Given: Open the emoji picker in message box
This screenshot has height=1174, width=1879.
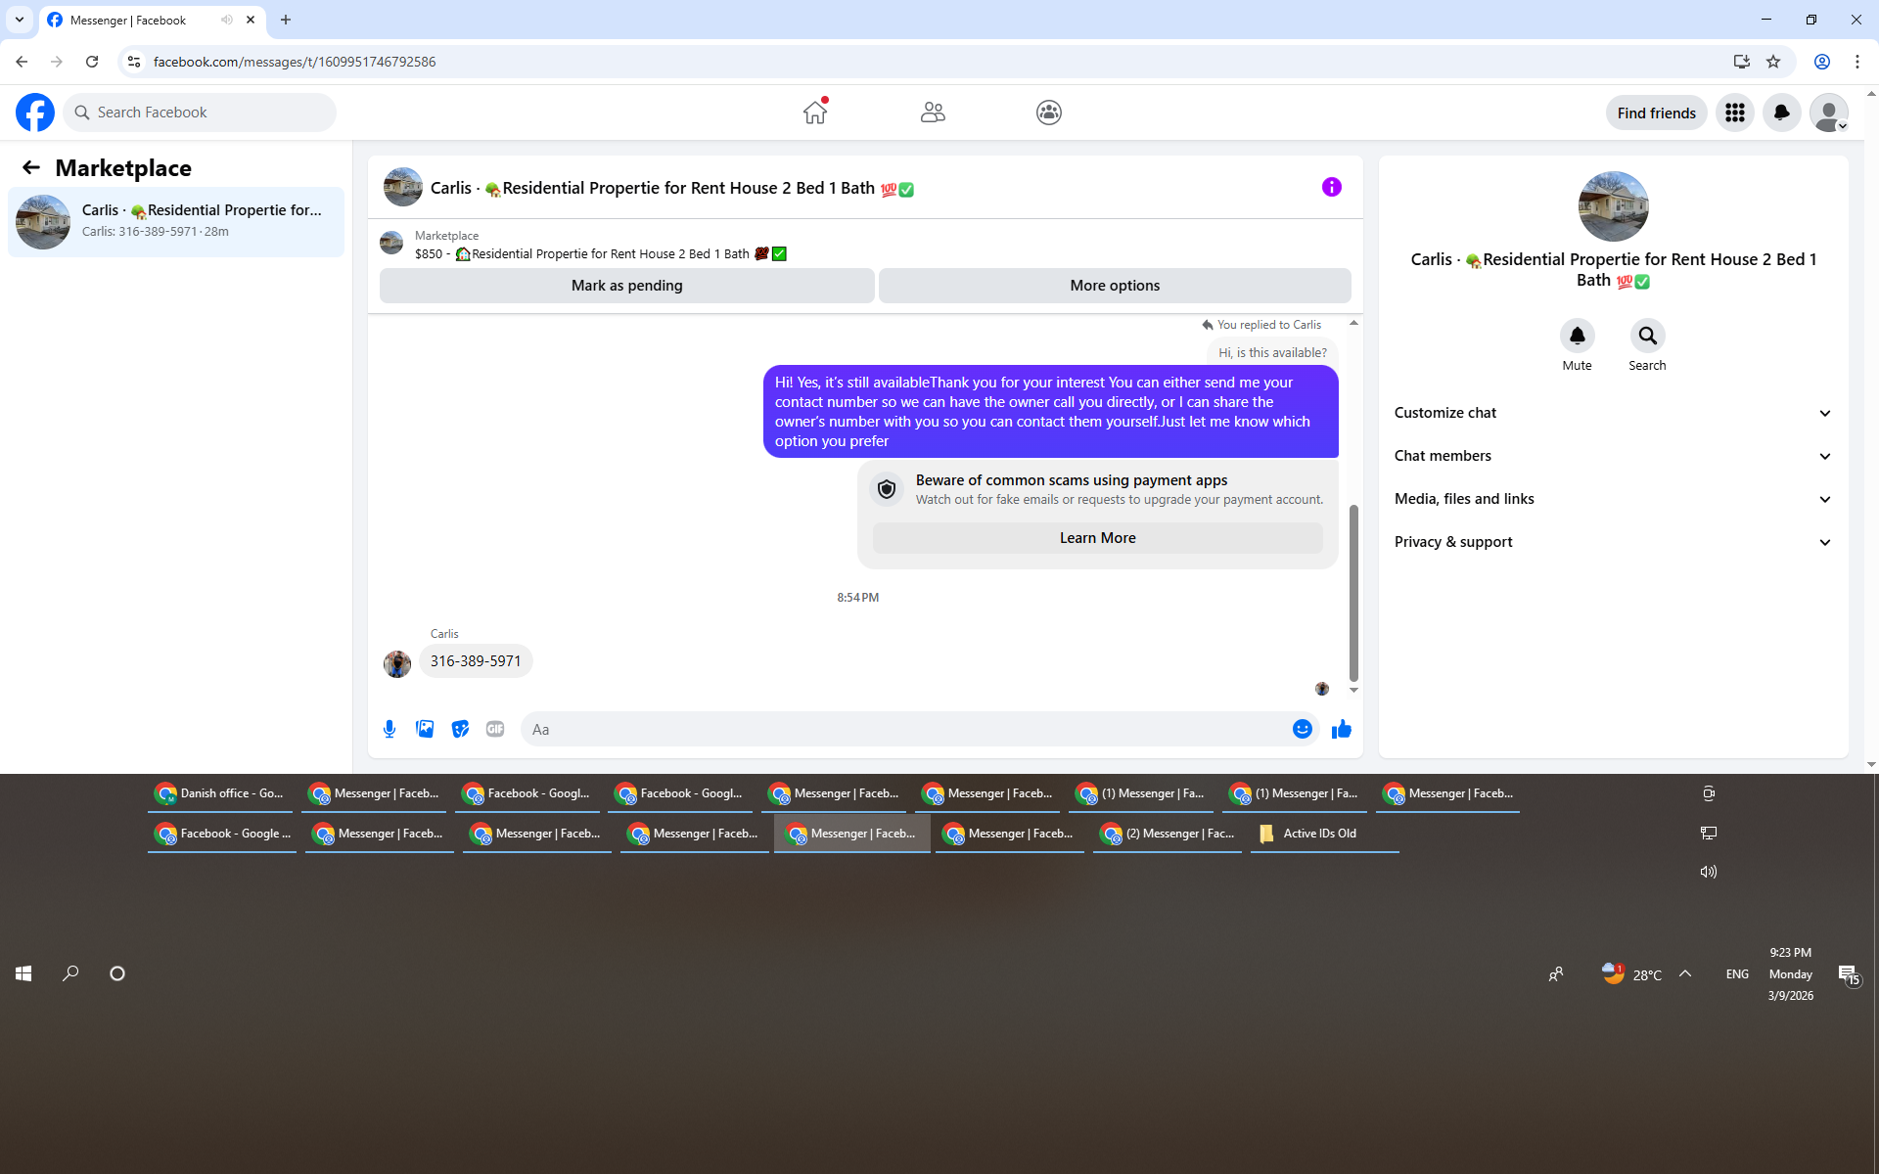Looking at the screenshot, I should pyautogui.click(x=1302, y=729).
